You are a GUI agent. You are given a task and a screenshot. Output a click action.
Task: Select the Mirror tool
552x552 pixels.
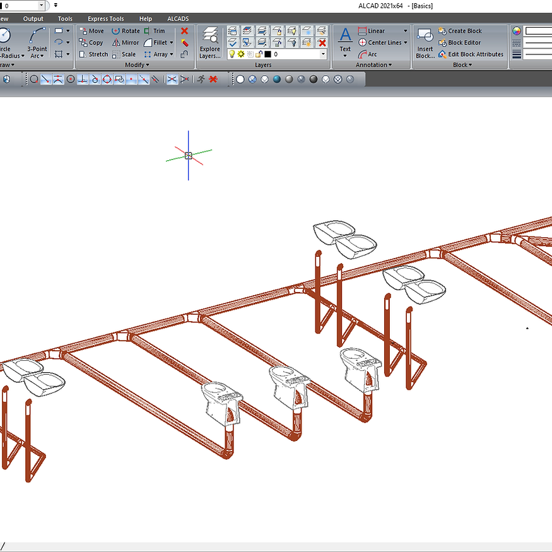pos(126,43)
